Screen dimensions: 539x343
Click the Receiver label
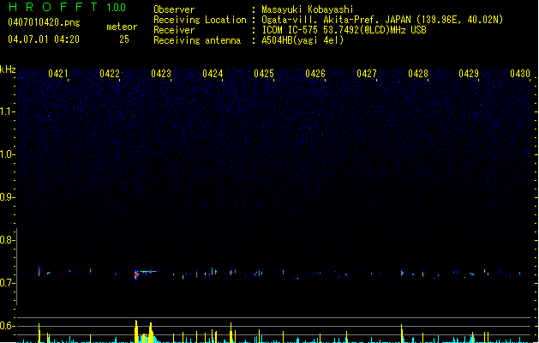(174, 30)
